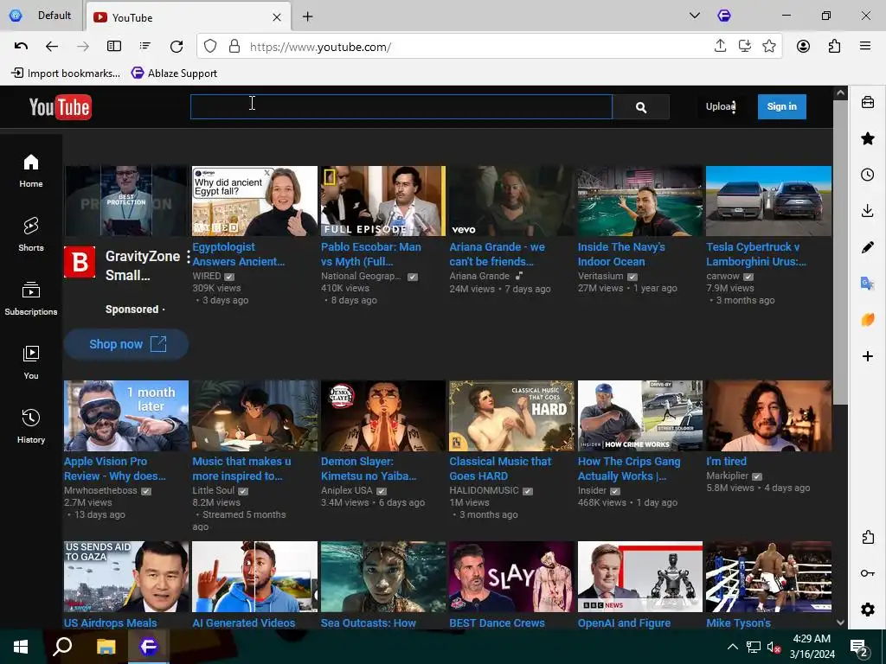Go back with the back arrow

click(52, 47)
